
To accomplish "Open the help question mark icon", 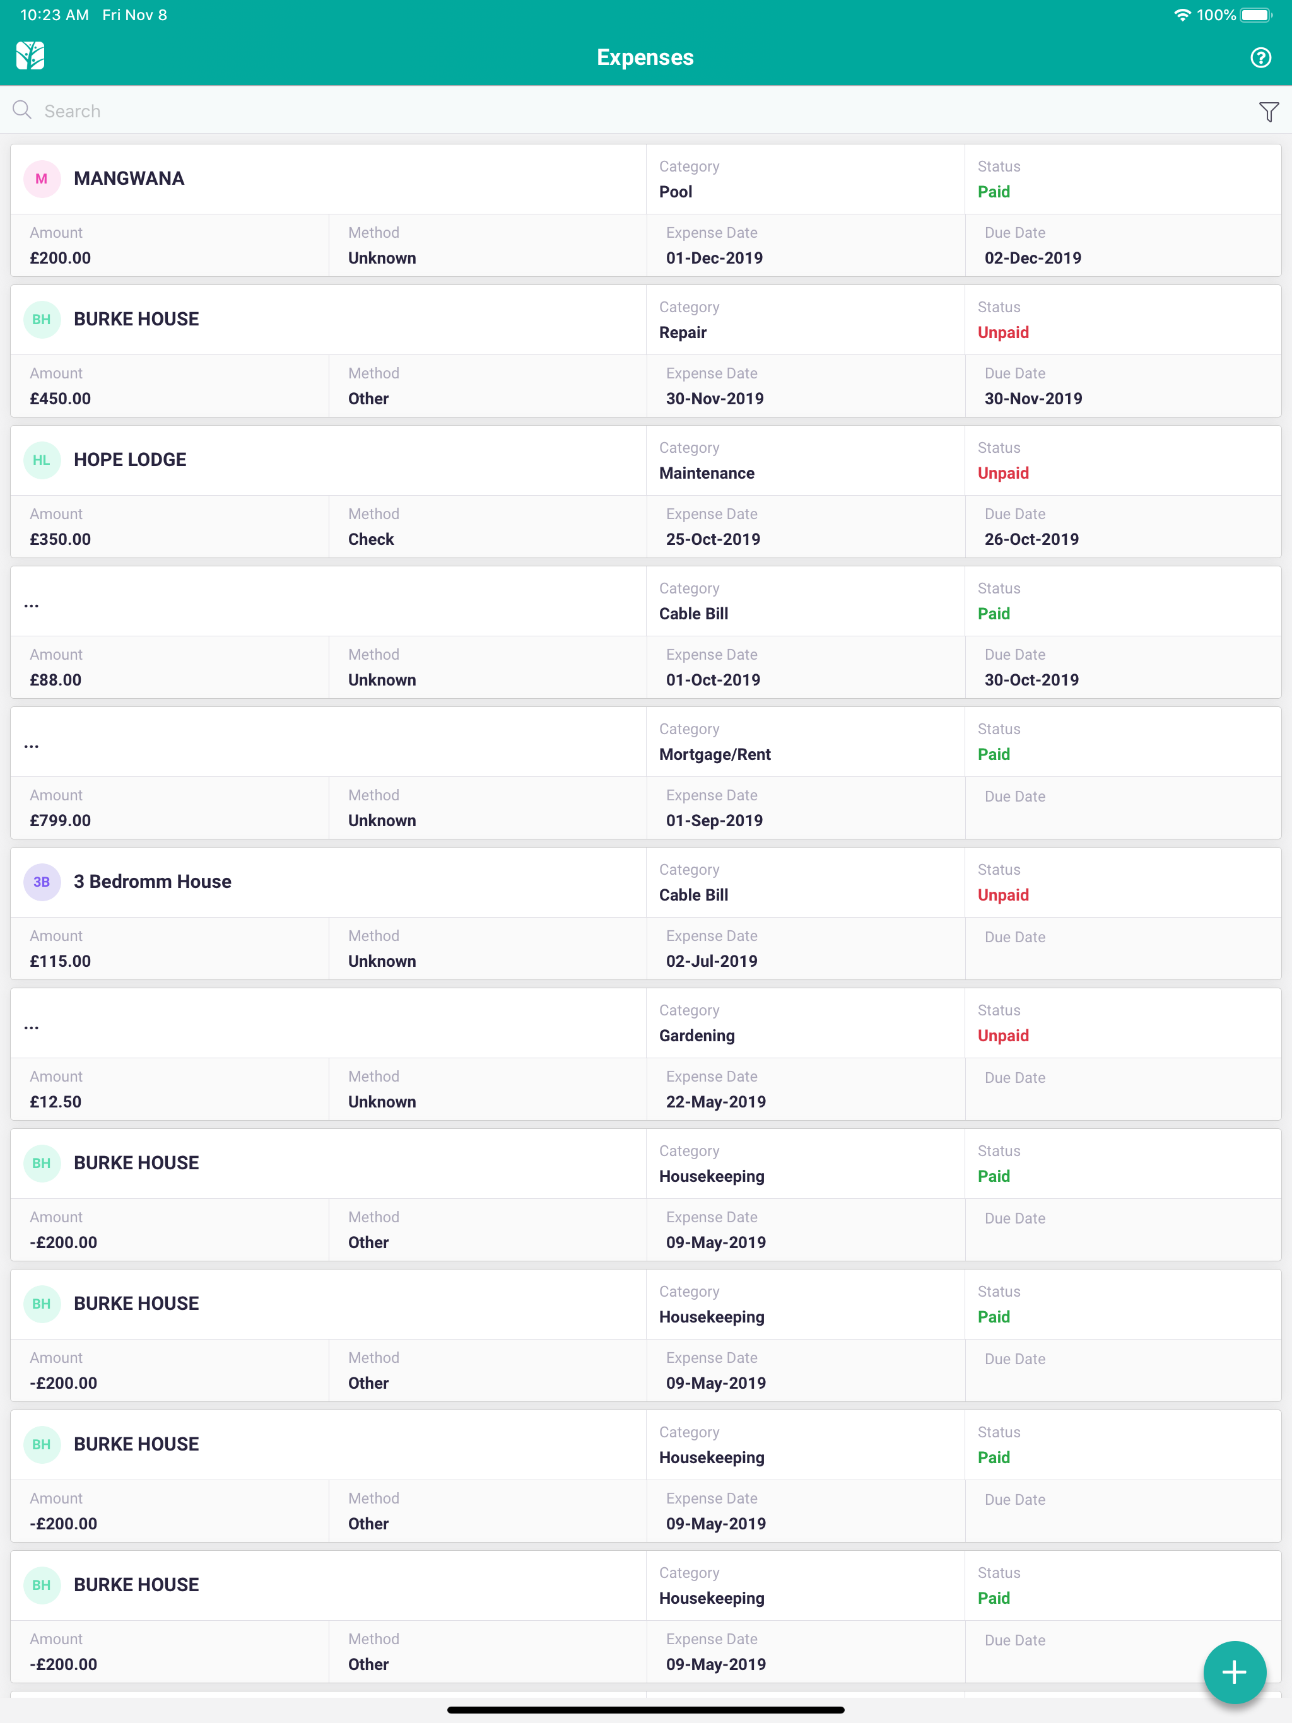I will tap(1260, 57).
